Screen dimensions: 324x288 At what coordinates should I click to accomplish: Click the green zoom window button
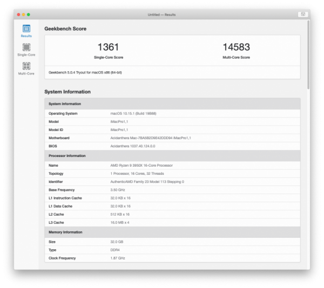click(x=29, y=15)
